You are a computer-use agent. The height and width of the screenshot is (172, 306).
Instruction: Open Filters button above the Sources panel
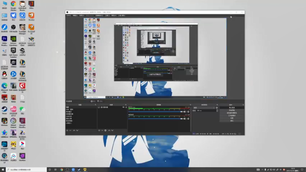100,101
